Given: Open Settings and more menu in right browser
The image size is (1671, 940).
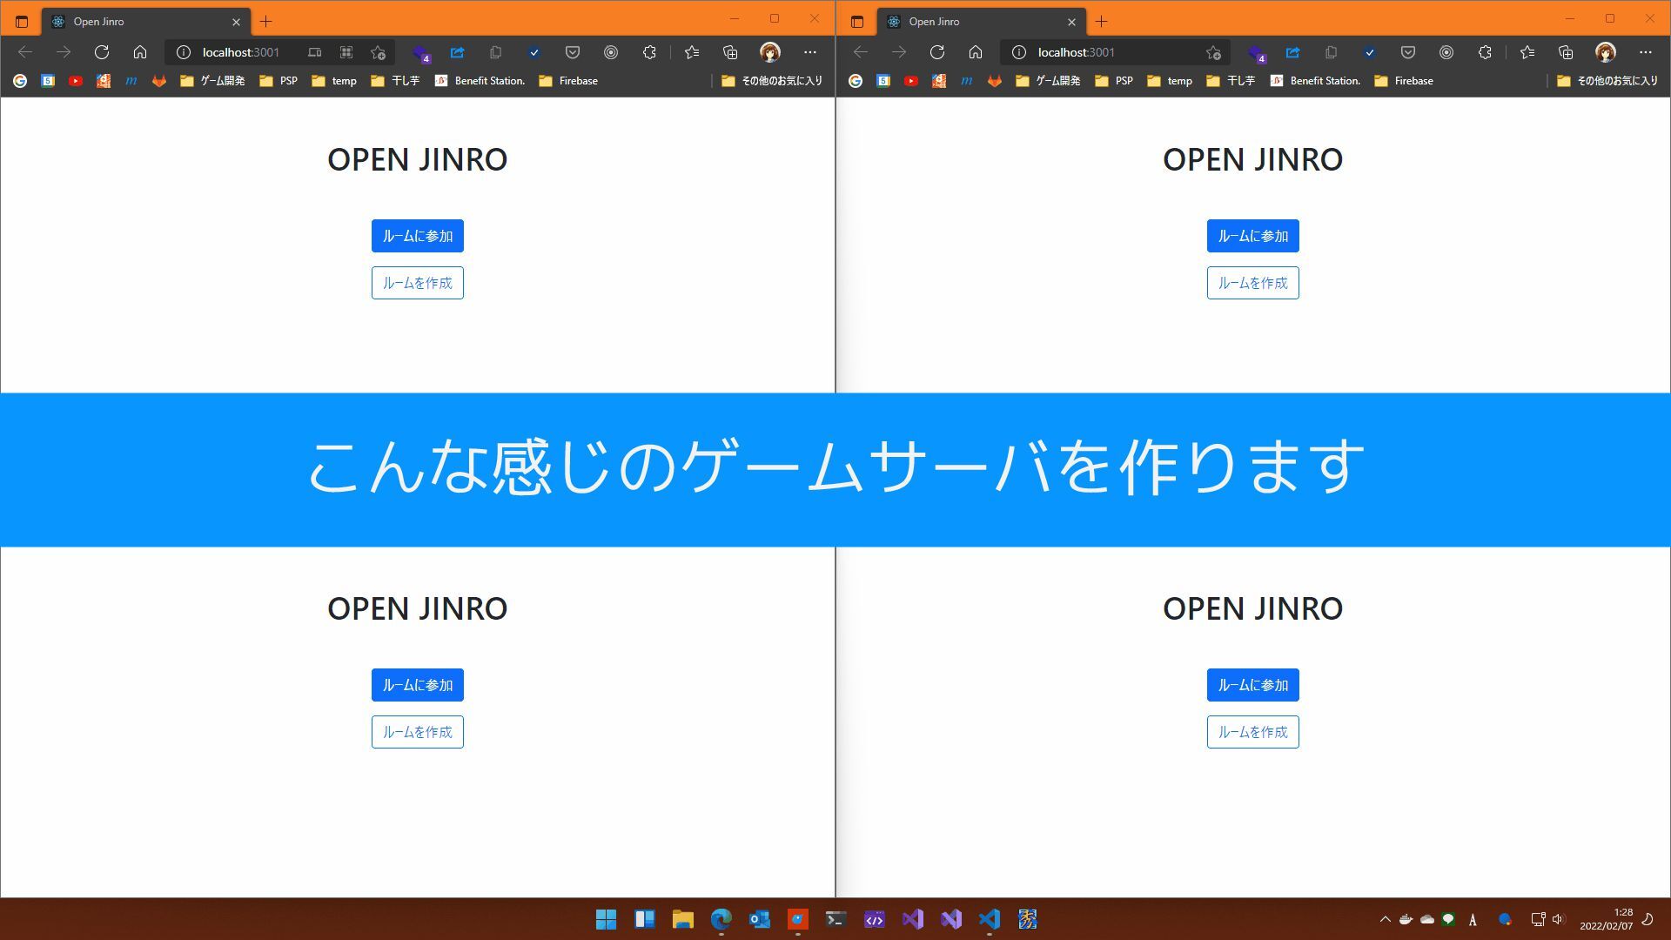Looking at the screenshot, I should [1645, 52].
